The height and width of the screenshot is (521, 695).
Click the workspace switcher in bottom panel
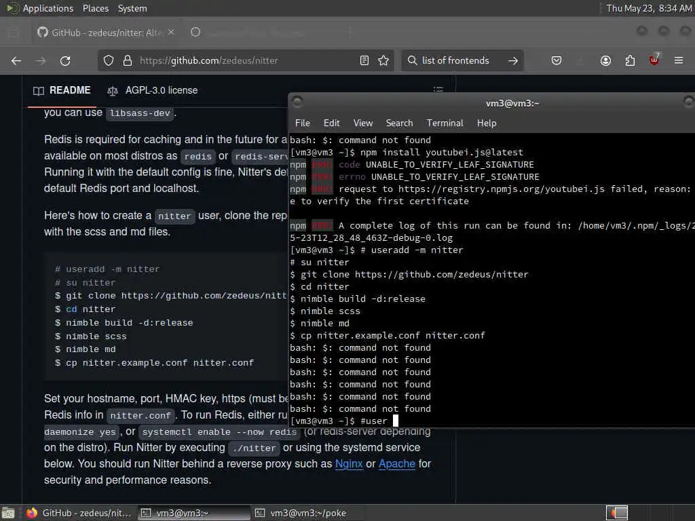pyautogui.click(x=617, y=513)
